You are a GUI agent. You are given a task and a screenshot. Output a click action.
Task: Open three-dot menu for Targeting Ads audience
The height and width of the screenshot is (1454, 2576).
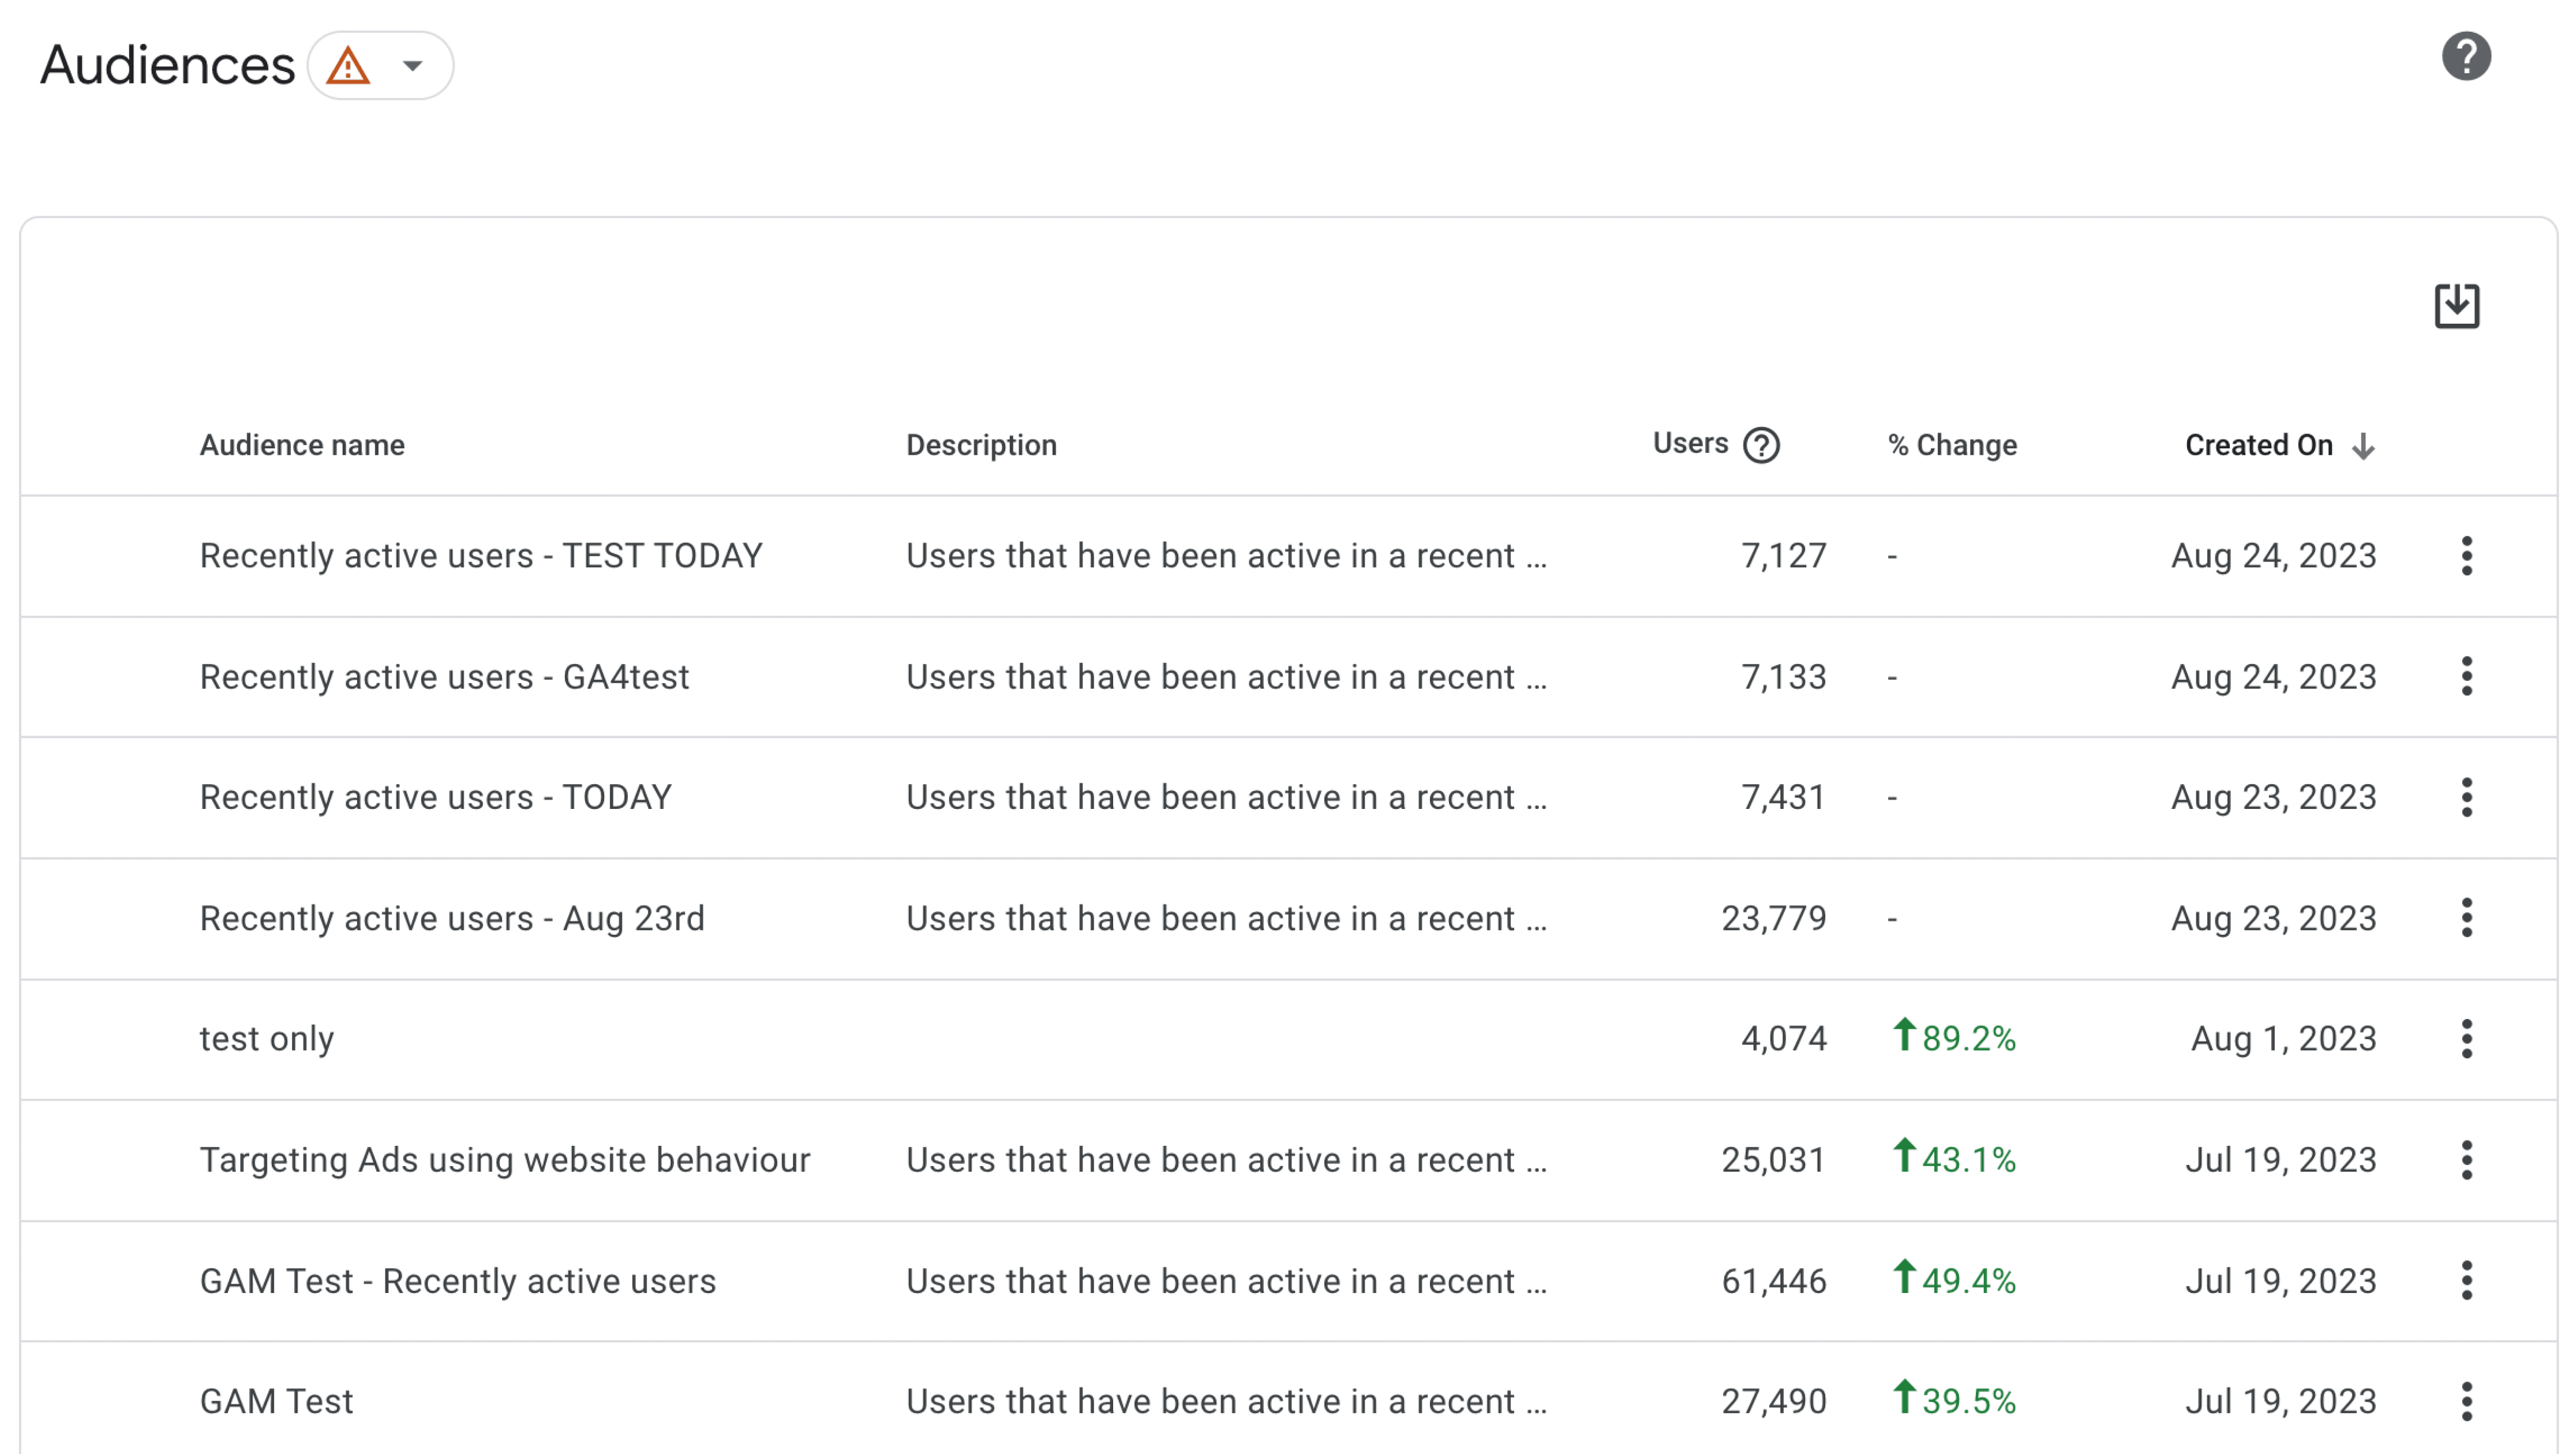(2466, 1160)
